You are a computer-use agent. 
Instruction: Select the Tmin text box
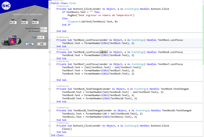tap(35, 23)
